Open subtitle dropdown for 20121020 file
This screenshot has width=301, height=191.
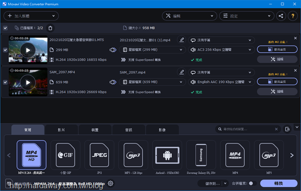click(x=222, y=40)
